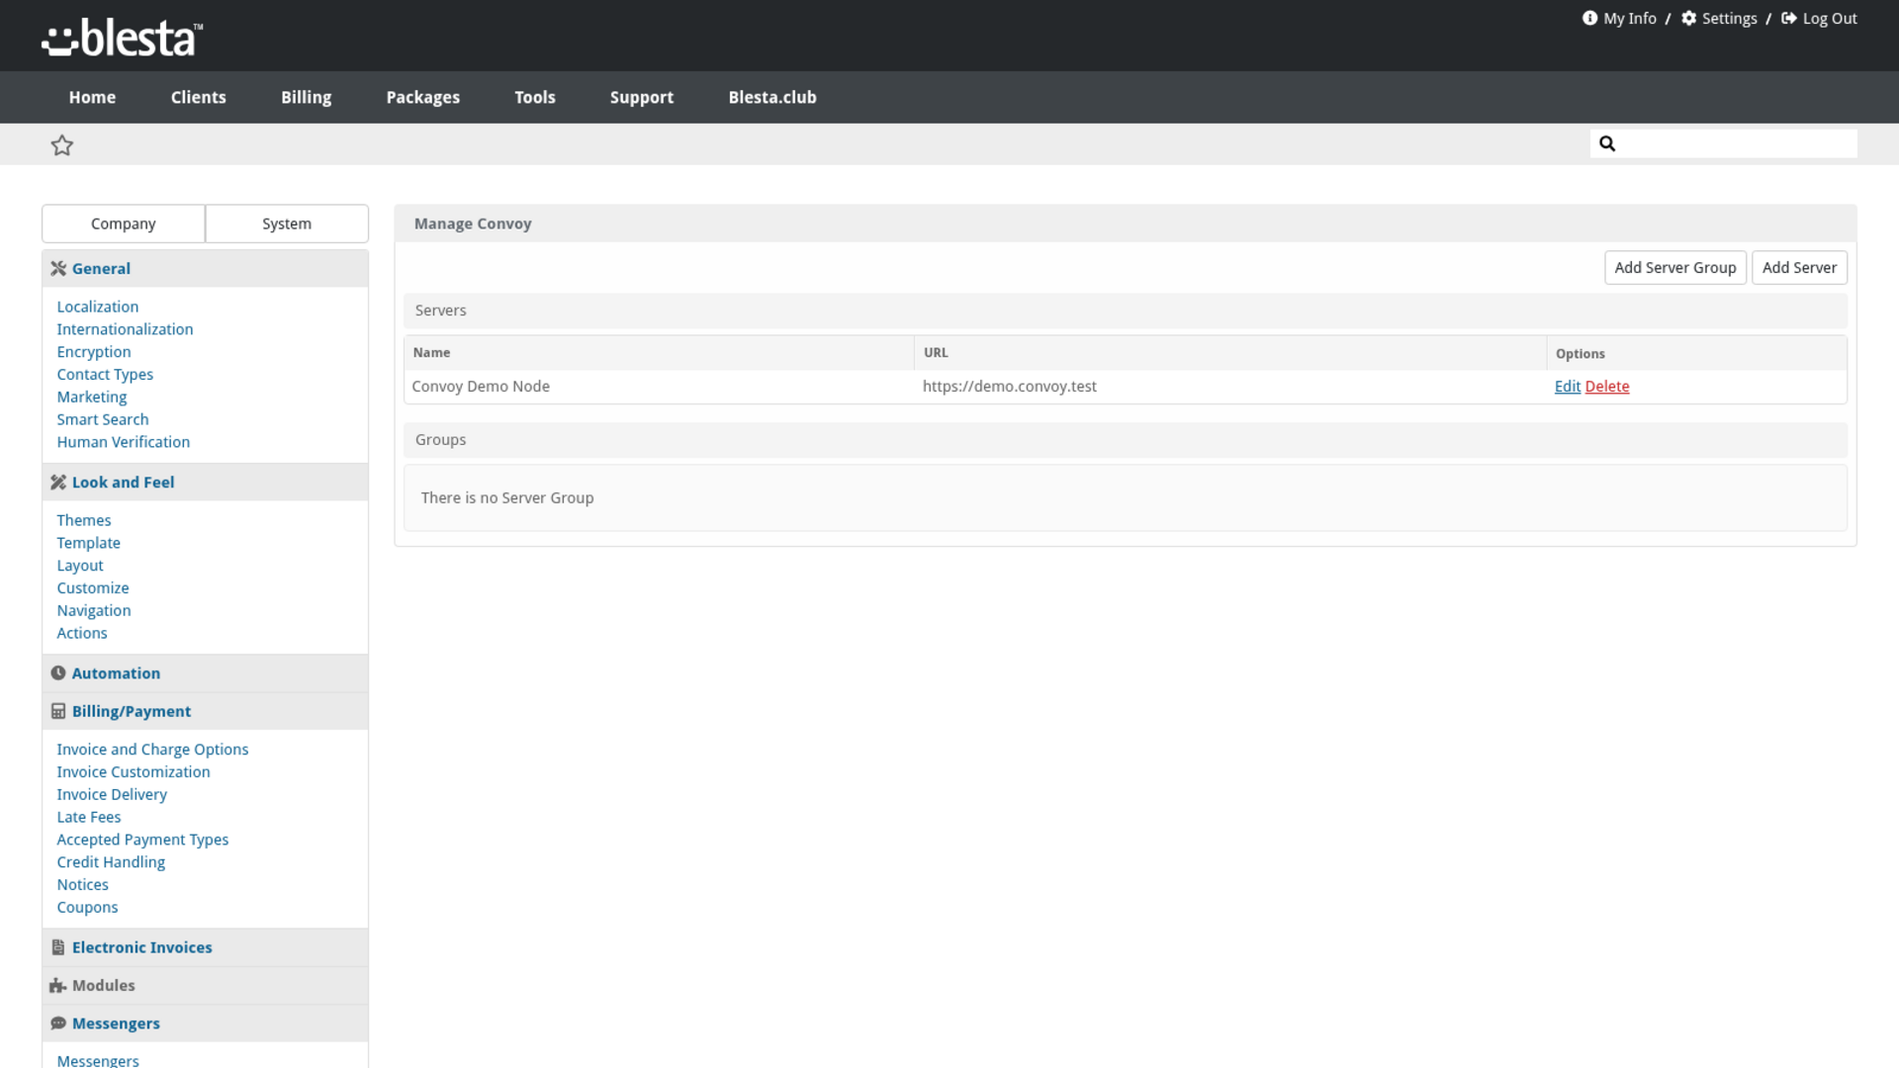
Task: Switch to the Company tab
Action: 124,223
